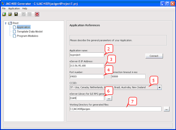Open the Application menu
Image resolution: width=176 pixels, height=130 pixels.
click(x=14, y=8)
